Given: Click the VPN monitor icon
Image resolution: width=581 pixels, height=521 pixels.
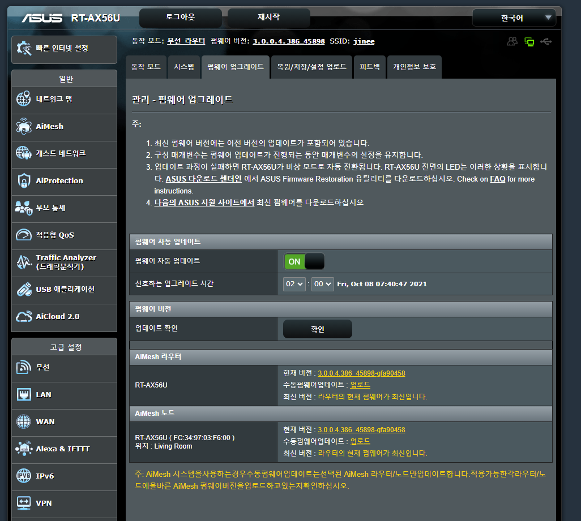Looking at the screenshot, I should coord(24,503).
